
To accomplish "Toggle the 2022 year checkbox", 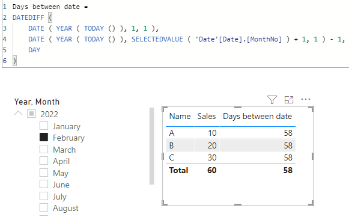I will tap(31, 114).
